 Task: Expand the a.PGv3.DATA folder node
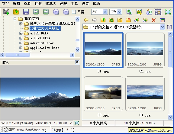[21, 38]
